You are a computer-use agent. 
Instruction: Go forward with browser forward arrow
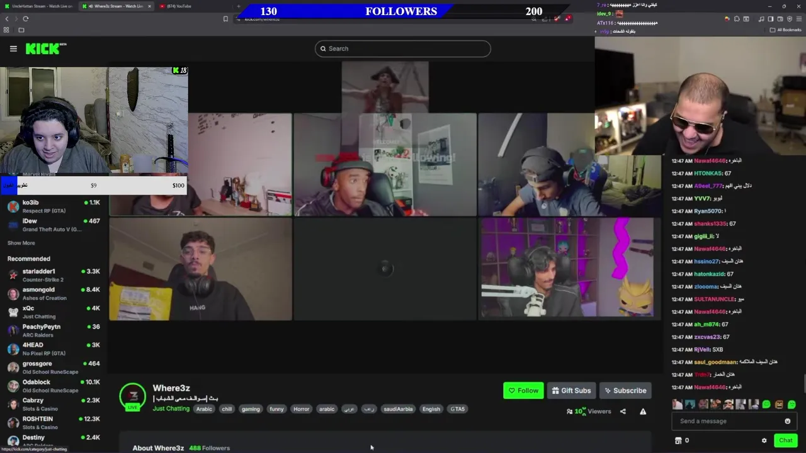(x=16, y=19)
